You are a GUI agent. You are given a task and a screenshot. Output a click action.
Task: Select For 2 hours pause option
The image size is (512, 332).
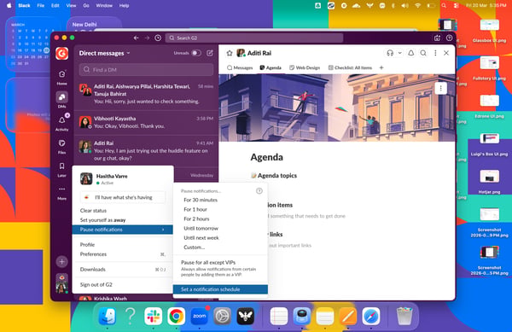coord(196,218)
